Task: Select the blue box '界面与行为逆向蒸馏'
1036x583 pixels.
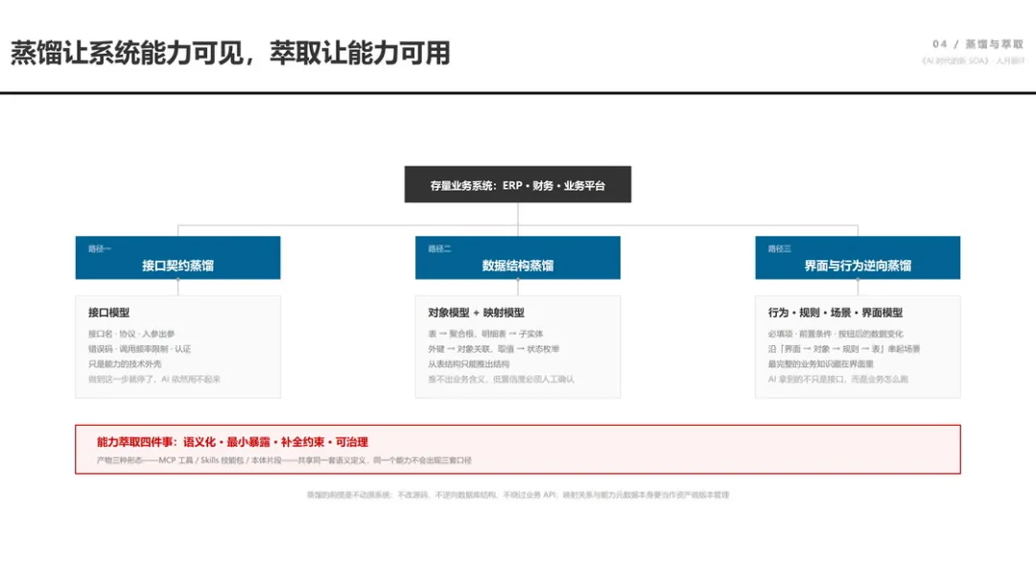Action: click(858, 258)
